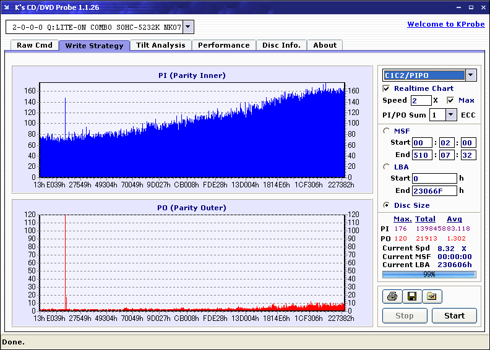Click the floppy disk save icon

(411, 297)
